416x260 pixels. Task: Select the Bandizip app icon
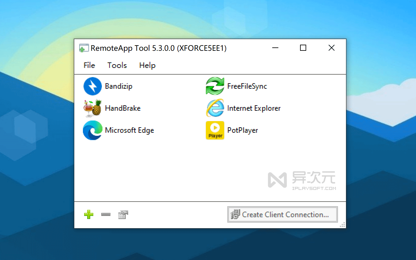[92, 86]
